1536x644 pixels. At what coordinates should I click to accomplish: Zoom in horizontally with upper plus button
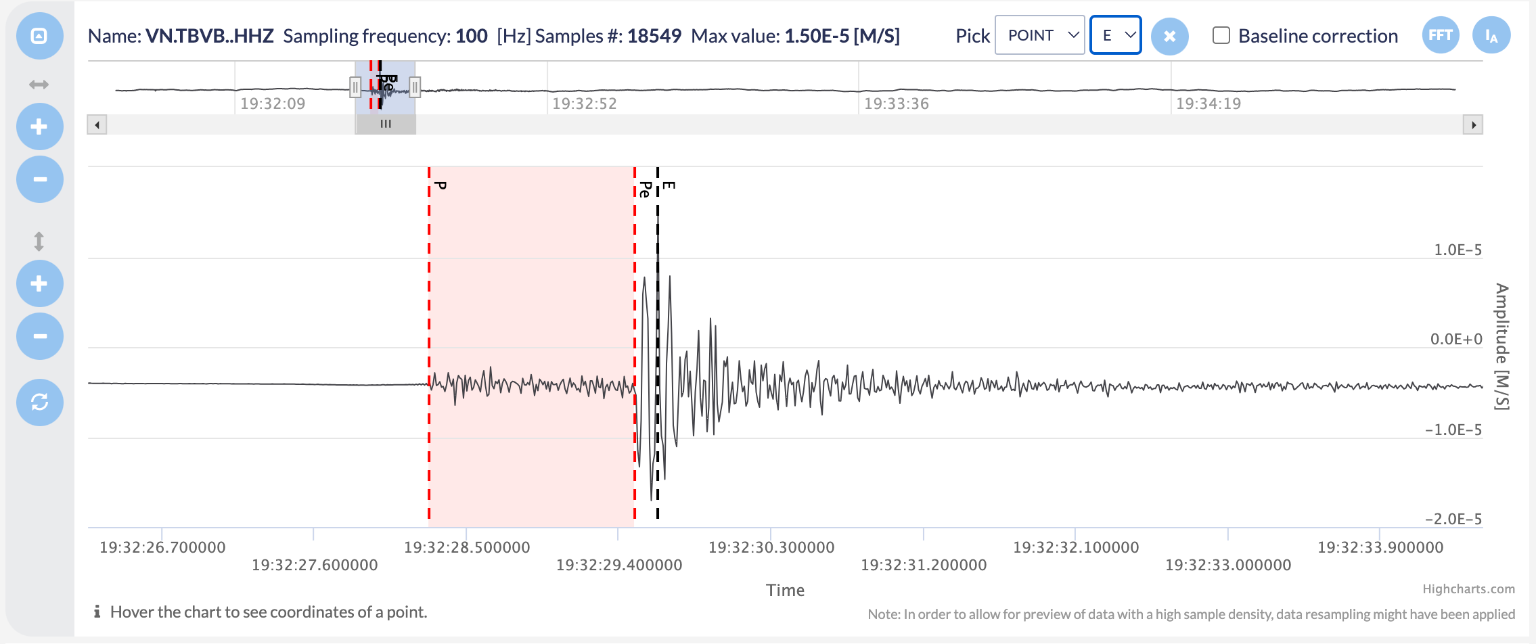click(x=39, y=127)
